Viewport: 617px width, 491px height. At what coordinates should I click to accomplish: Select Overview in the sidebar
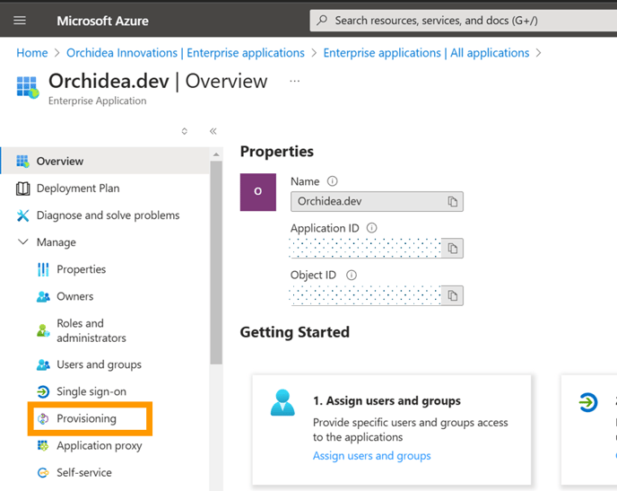pos(105,161)
